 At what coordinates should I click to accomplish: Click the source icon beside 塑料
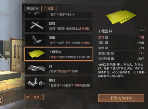point(107,38)
